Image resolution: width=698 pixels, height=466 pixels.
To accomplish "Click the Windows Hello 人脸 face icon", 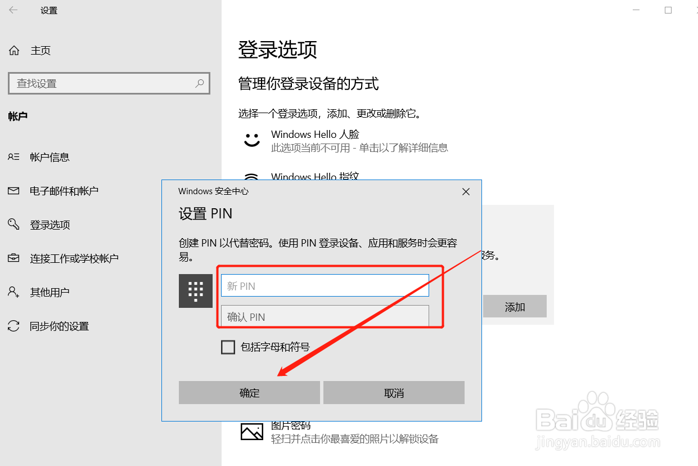I will tap(251, 140).
